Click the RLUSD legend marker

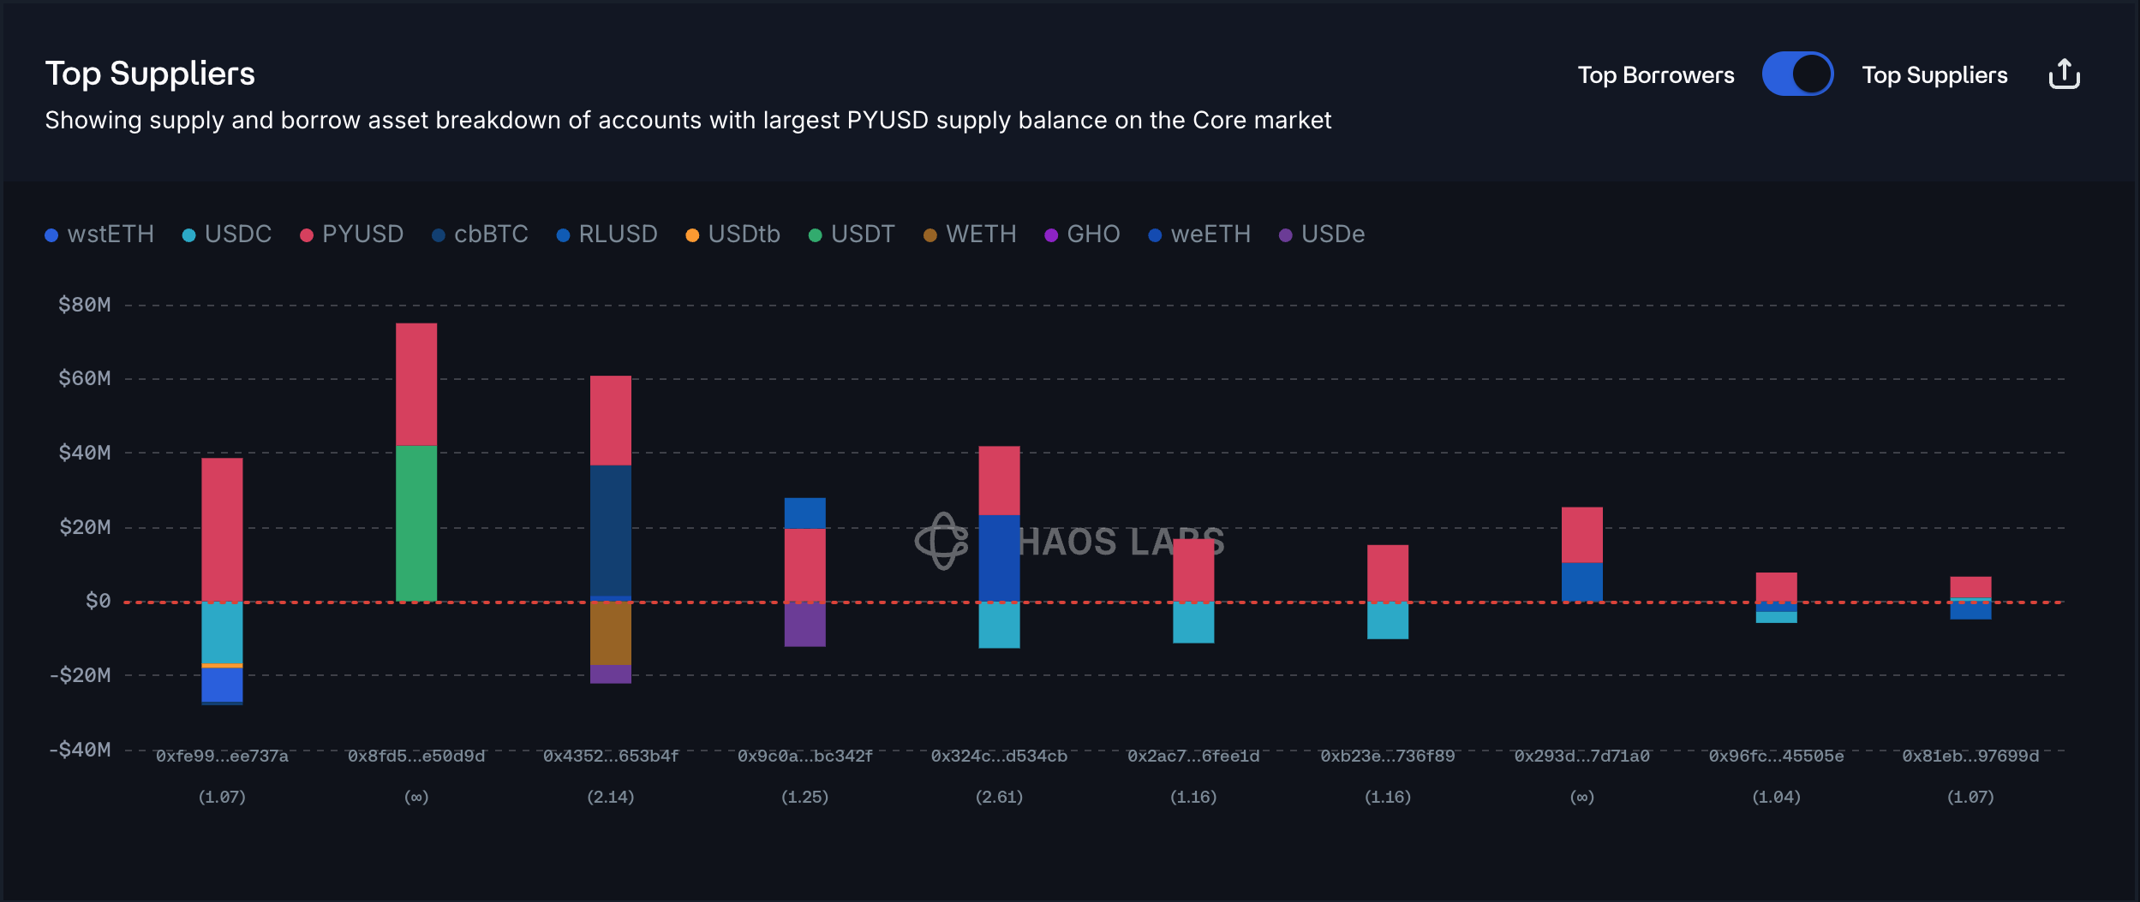tap(563, 235)
